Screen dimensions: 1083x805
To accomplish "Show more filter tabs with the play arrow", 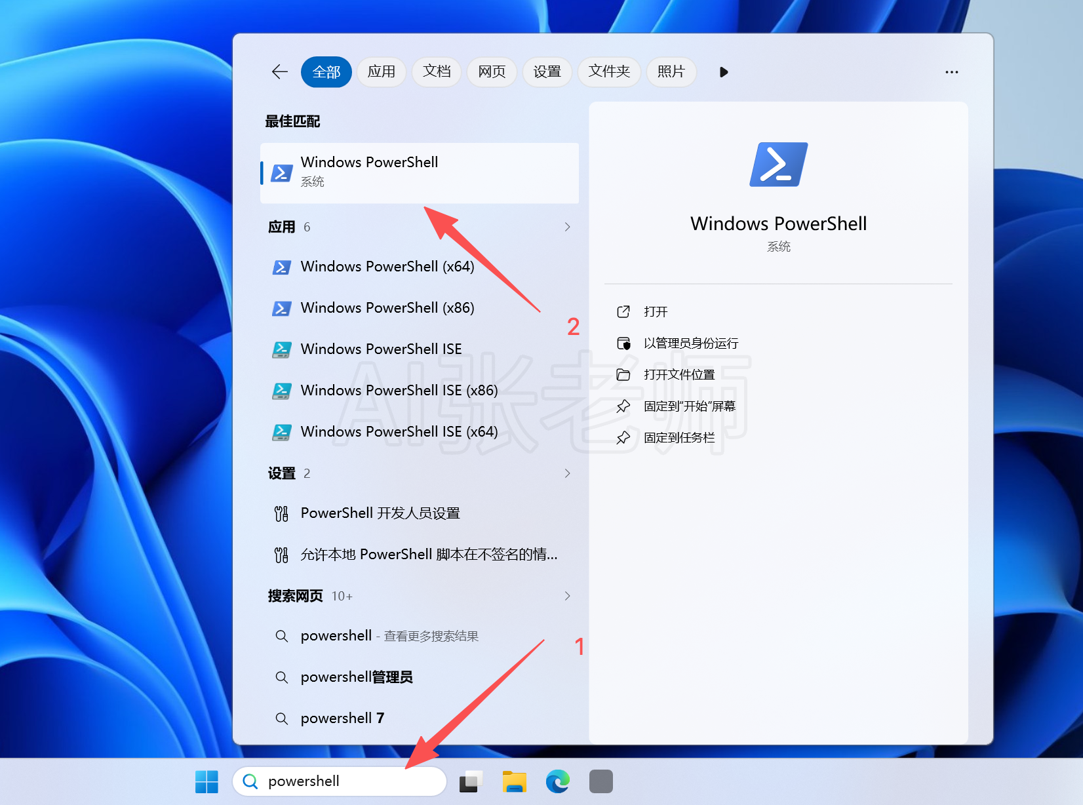I will tap(724, 72).
